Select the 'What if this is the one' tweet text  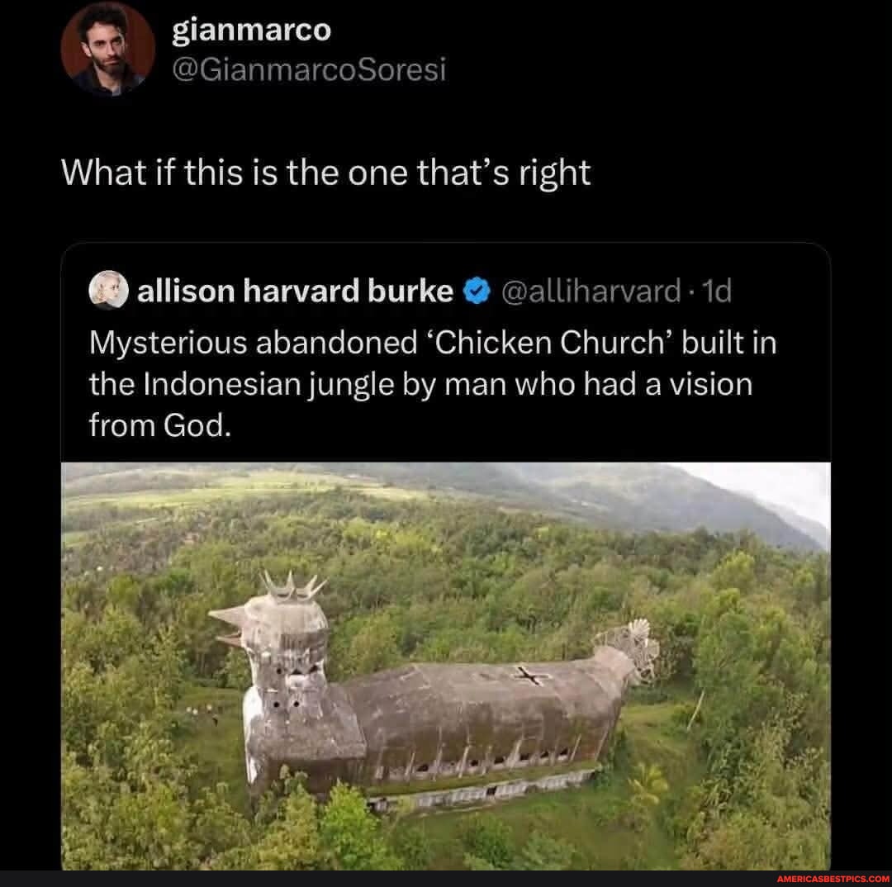[x=326, y=173]
